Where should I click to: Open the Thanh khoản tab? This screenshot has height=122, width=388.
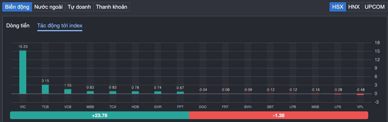tap(112, 7)
